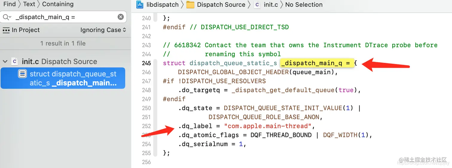Select the struct dispatch_queue_static_s search result

(x=63, y=78)
